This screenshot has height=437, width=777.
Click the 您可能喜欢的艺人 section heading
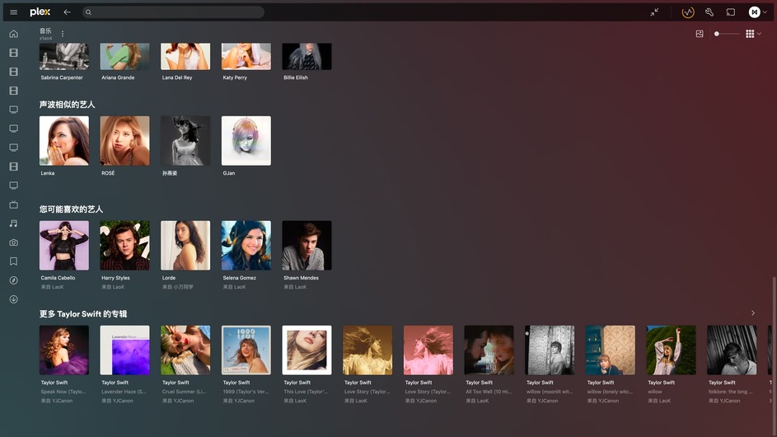72,209
